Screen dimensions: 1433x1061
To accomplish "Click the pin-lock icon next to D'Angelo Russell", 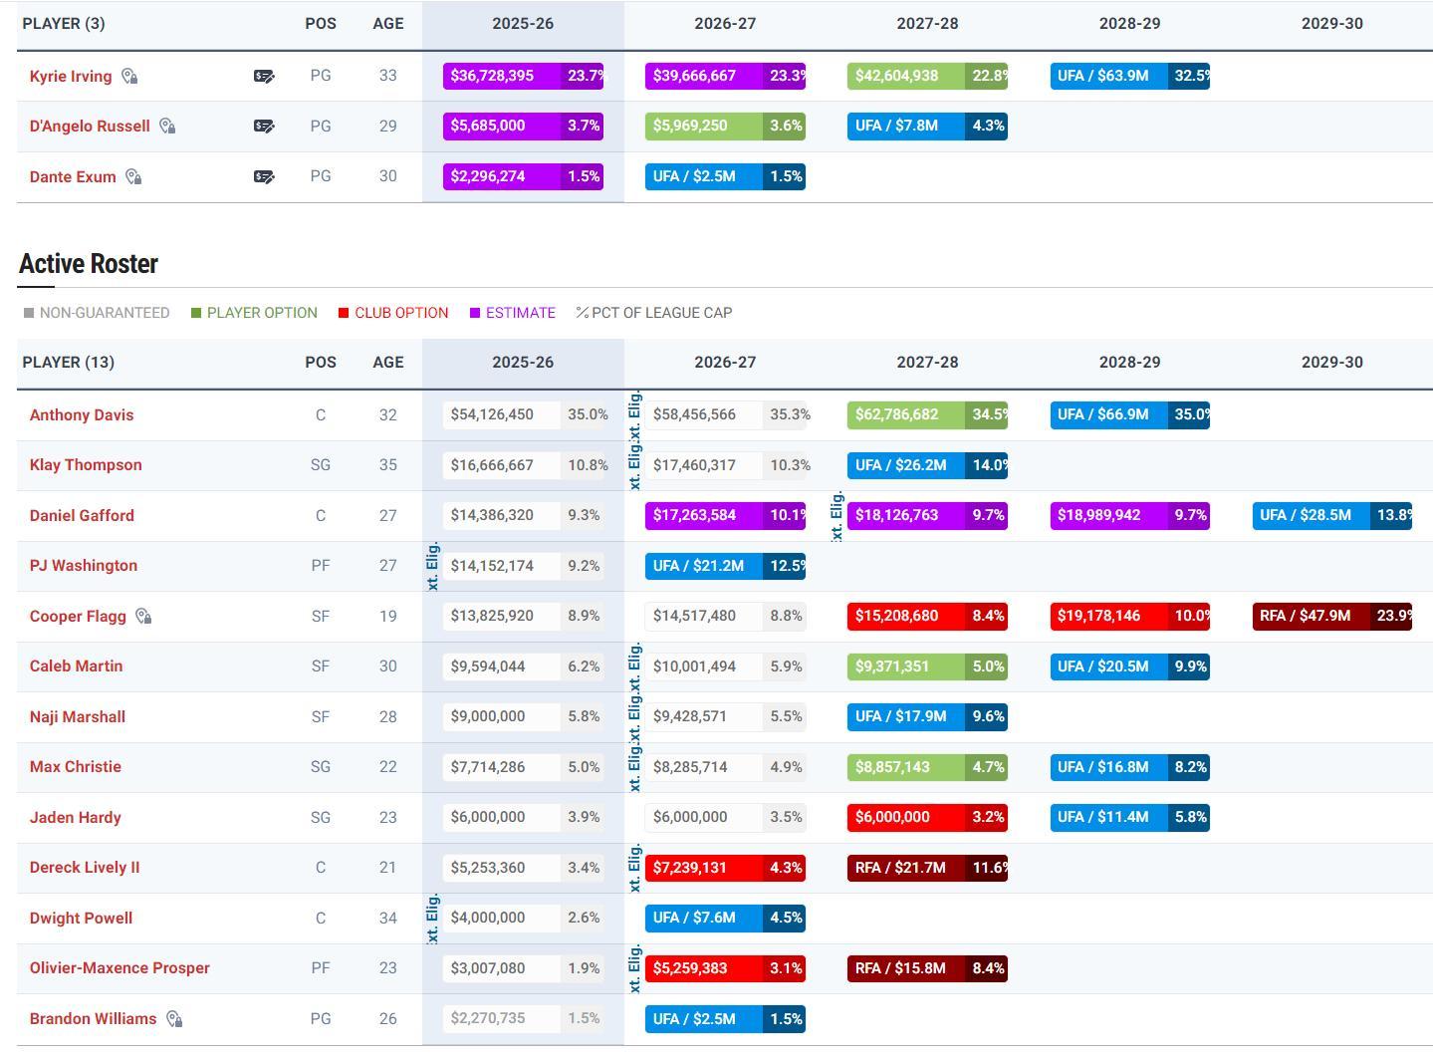I will pyautogui.click(x=167, y=127).
